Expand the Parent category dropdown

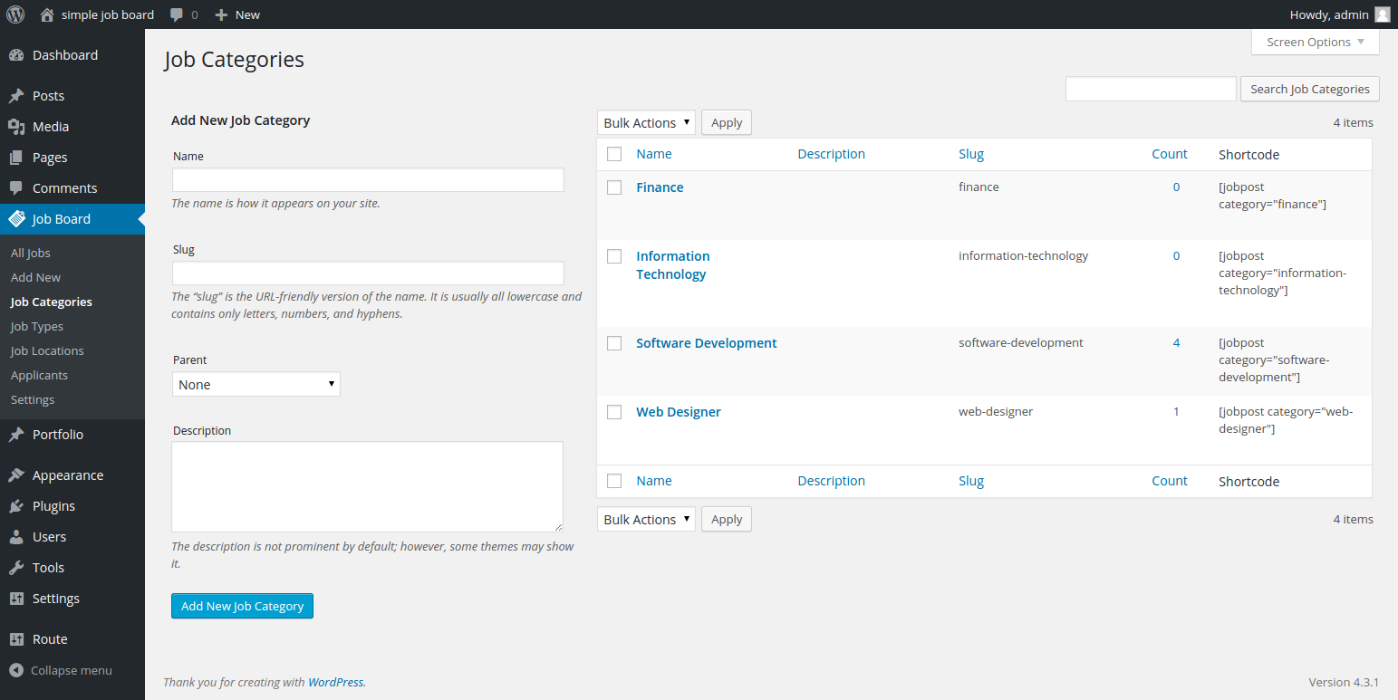coord(256,385)
